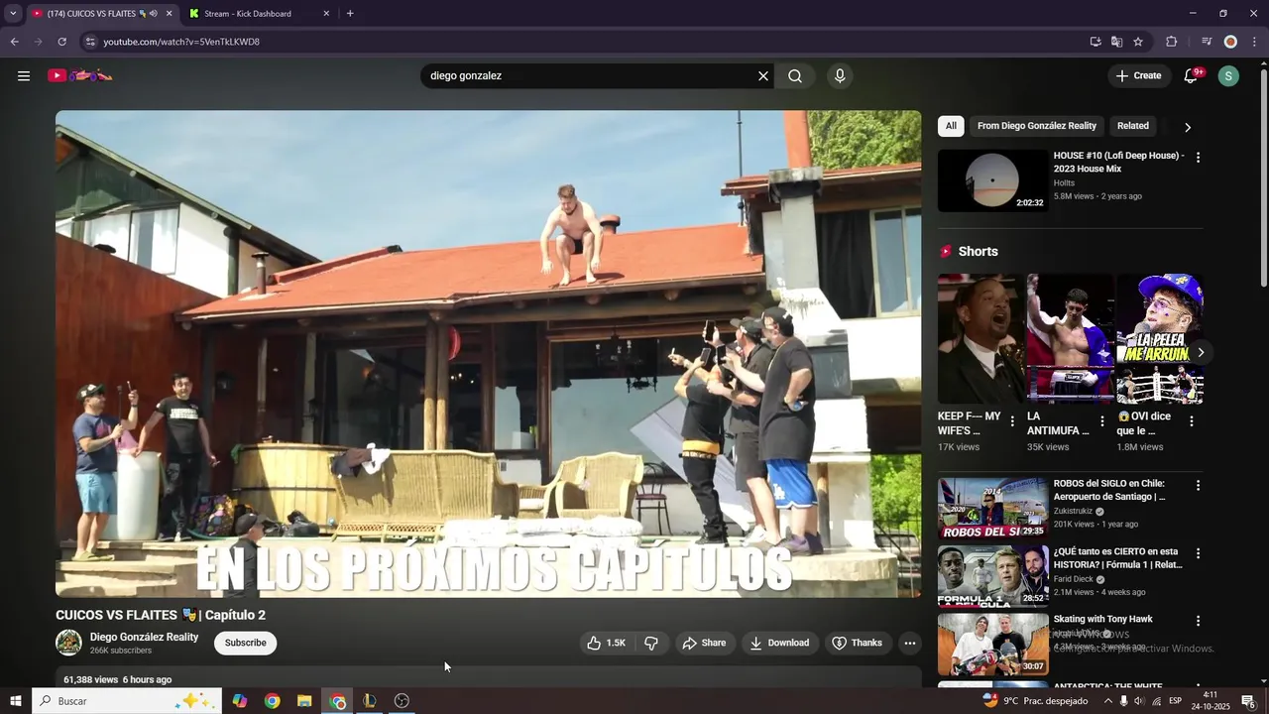Click the address bar URL
Screen dimensions: 1269x714
(x=181, y=42)
